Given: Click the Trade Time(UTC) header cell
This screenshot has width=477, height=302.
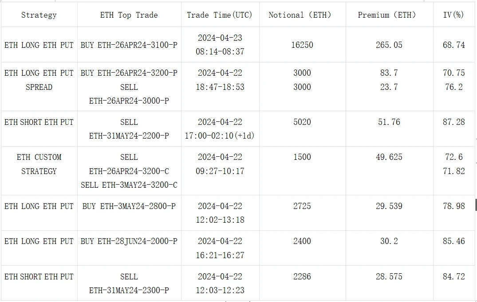Looking at the screenshot, I should coord(220,15).
